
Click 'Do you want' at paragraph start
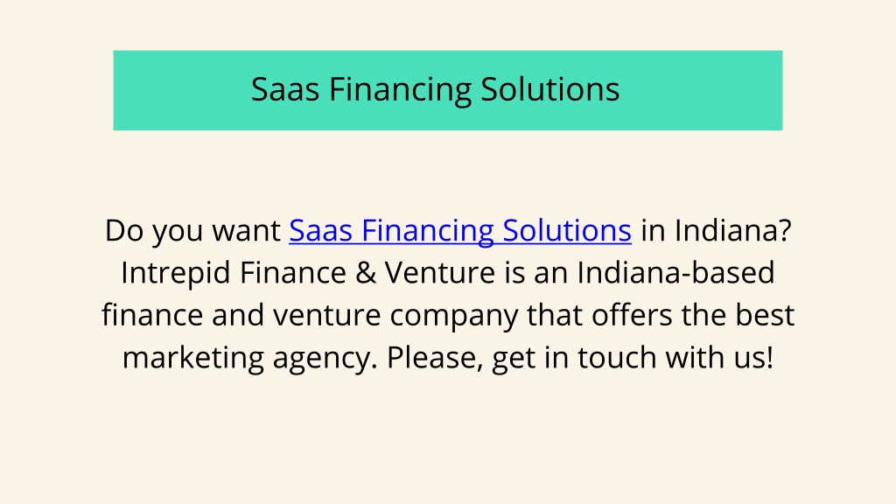(x=192, y=231)
